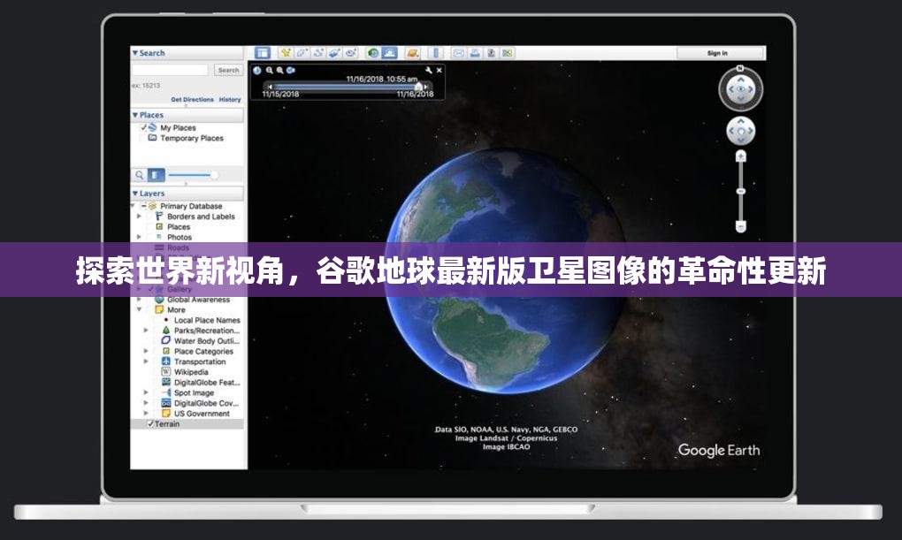
Task: Collapse the Layers panel header
Action: [187, 194]
